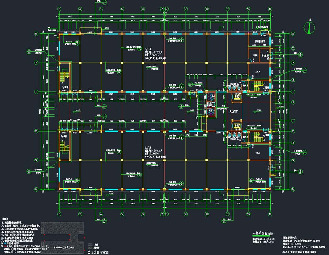329x255 pixels.
Task: Select axis bubble 1 in the top row
Action: click(x=59, y=9)
